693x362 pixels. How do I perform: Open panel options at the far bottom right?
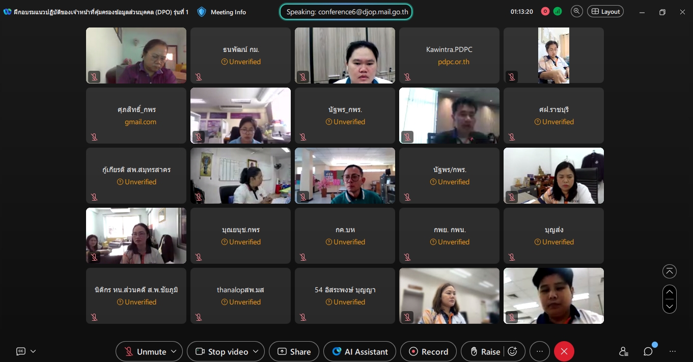coord(673,351)
